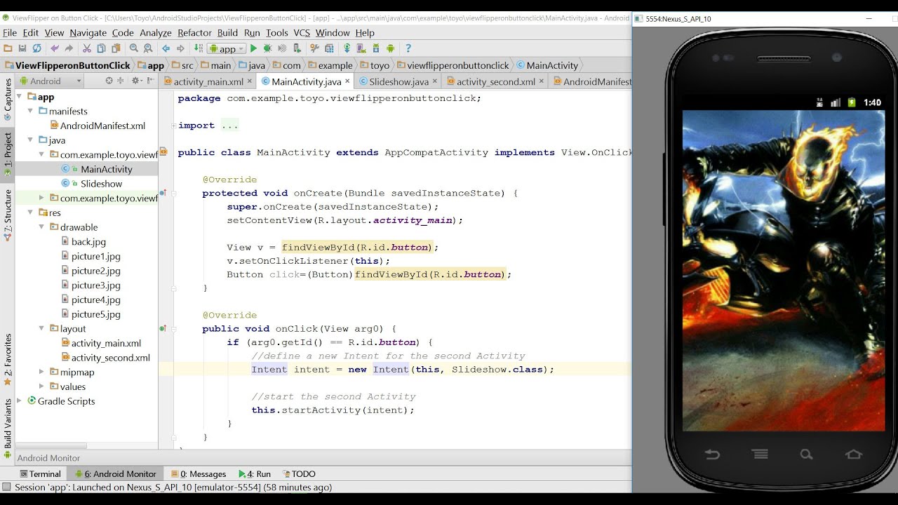Click the scroll from source target icon
Image resolution: width=898 pixels, height=505 pixels.
[109, 81]
